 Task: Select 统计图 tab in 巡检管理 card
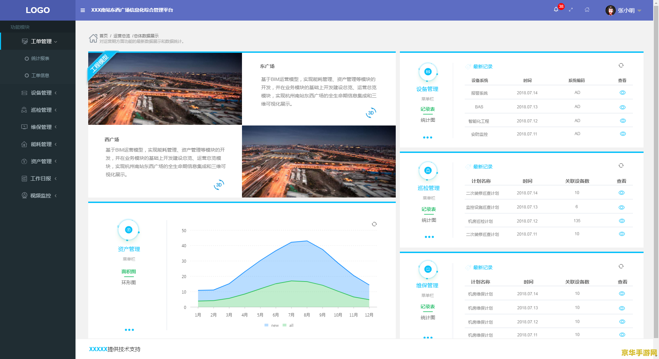click(429, 220)
